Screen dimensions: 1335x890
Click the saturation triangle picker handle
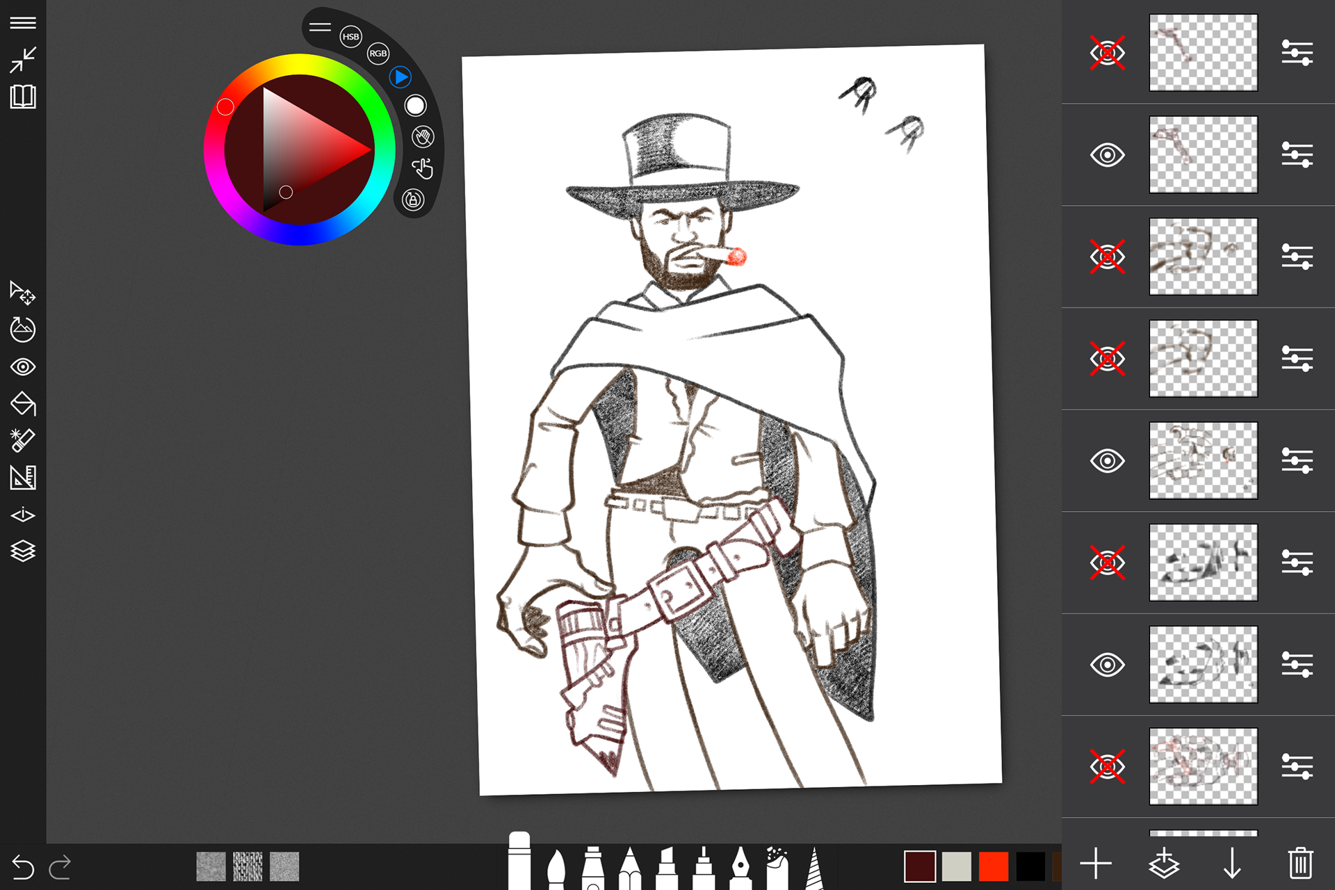(286, 192)
